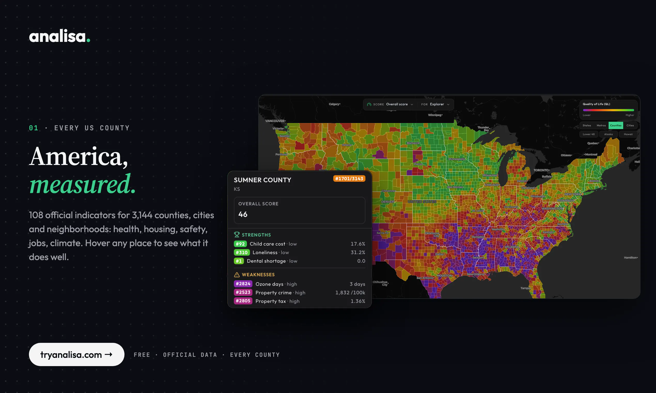This screenshot has height=393, width=656.
Task: Click the #2523 Property crime badge
Action: [x=243, y=292]
